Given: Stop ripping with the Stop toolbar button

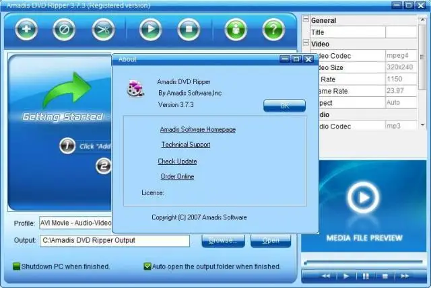Looking at the screenshot, I should click(x=189, y=30).
